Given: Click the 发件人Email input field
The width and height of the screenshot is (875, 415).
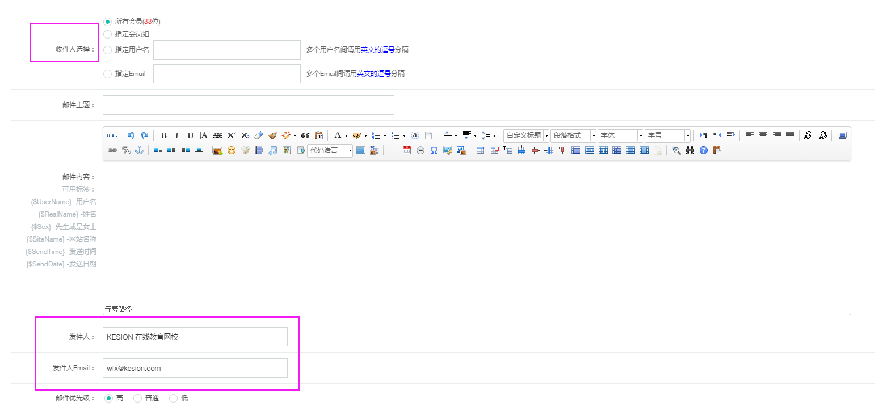Looking at the screenshot, I should 195,368.
